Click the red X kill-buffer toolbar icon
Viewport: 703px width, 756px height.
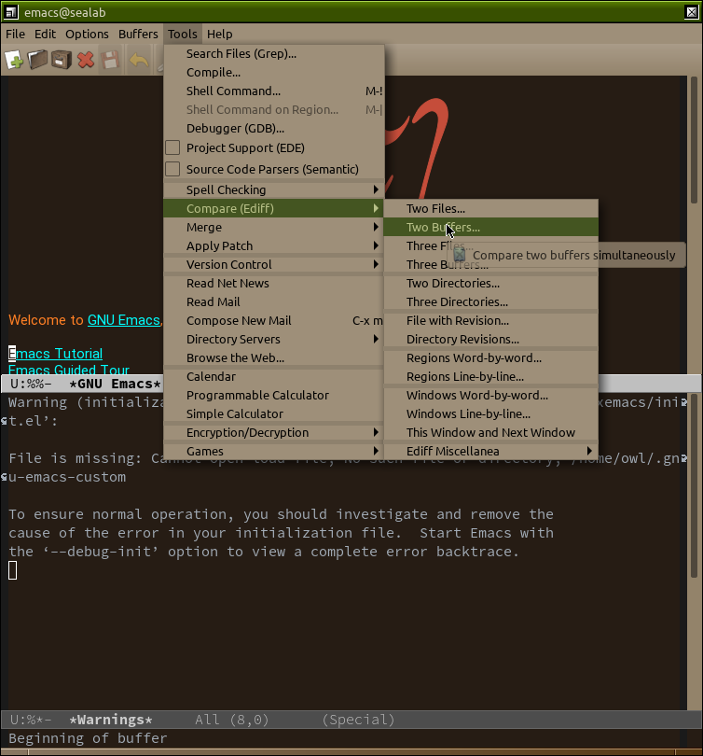(x=86, y=61)
